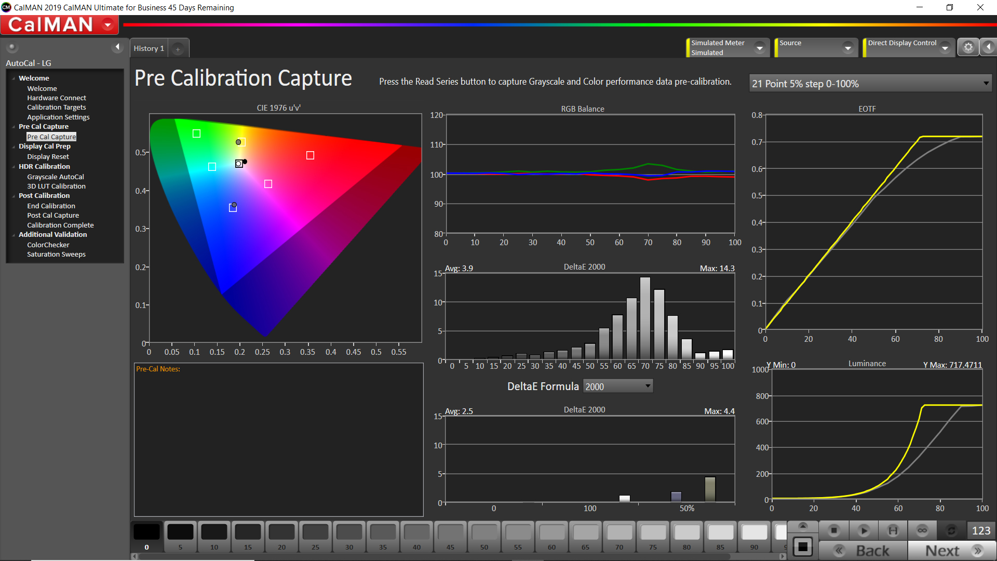Collapse the Post Calibration section expander

point(14,196)
